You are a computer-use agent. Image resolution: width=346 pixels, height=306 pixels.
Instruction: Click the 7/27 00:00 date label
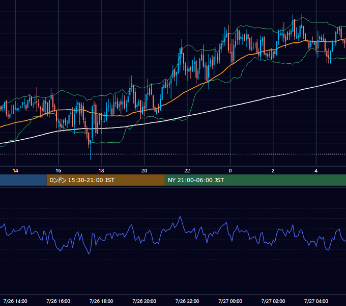click(230, 301)
